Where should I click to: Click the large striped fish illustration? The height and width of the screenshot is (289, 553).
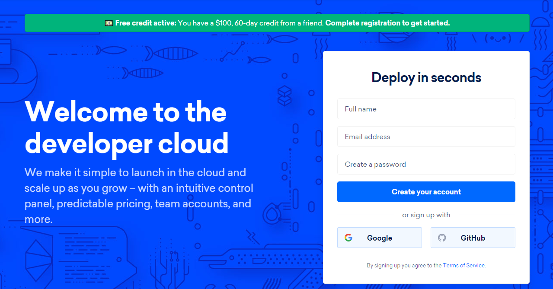(x=171, y=54)
